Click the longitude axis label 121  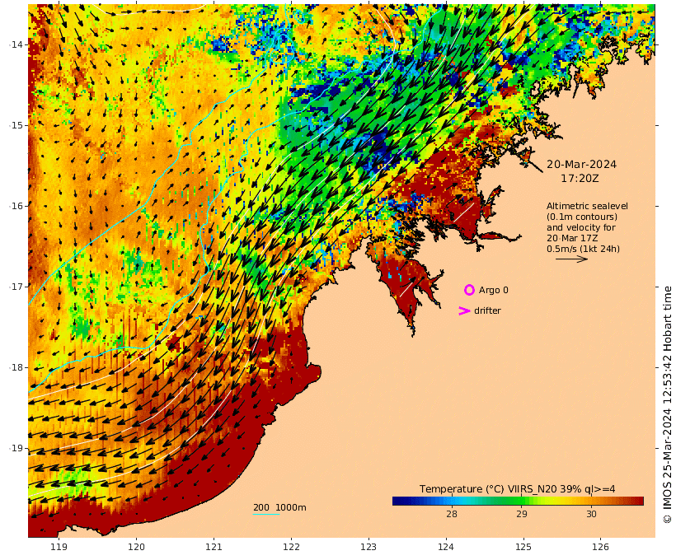click(214, 547)
